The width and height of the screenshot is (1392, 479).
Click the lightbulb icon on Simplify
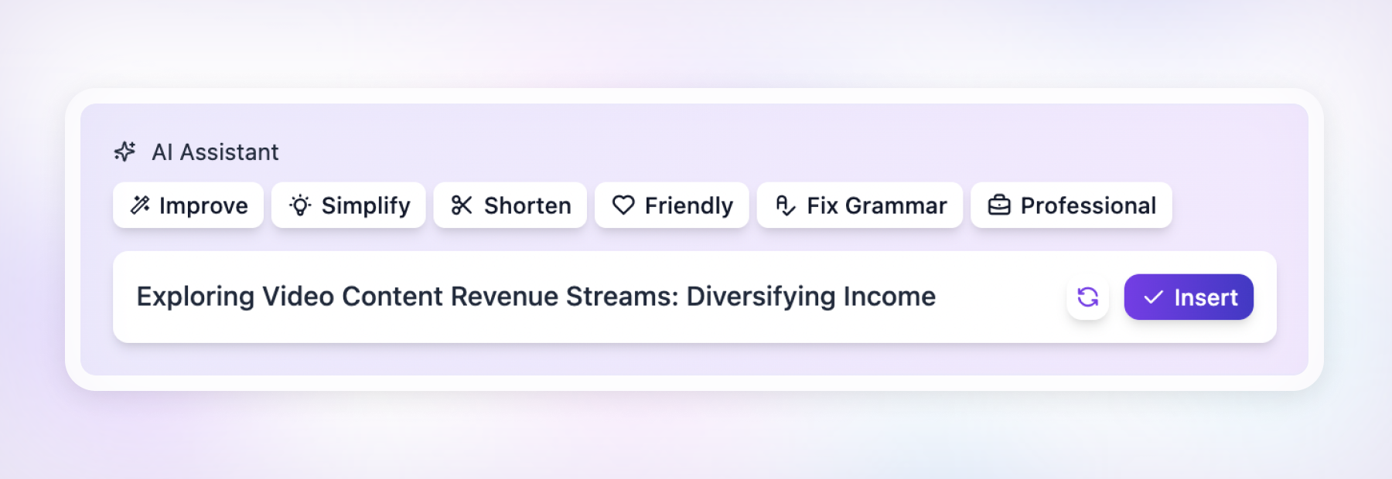300,205
